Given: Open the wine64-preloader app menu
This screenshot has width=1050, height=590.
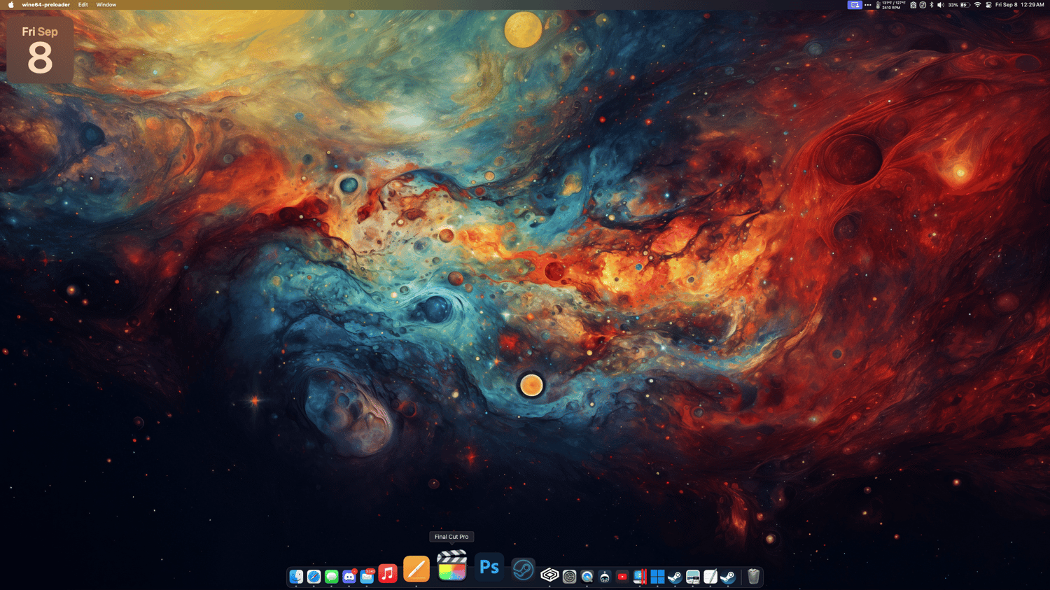Looking at the screenshot, I should (x=46, y=5).
